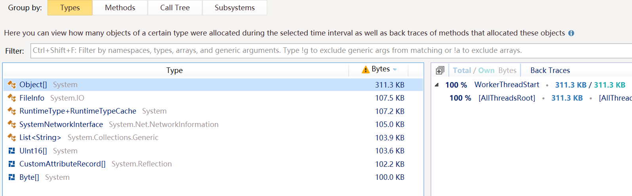632x196 pixels.
Task: Click the Filter input field
Action: (331, 50)
